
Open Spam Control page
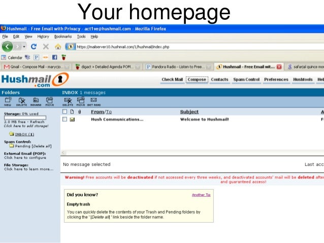[246, 80]
